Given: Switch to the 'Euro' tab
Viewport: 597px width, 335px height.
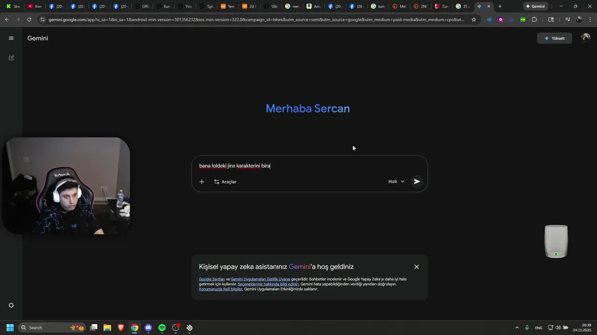Looking at the screenshot, I should point(164,7).
